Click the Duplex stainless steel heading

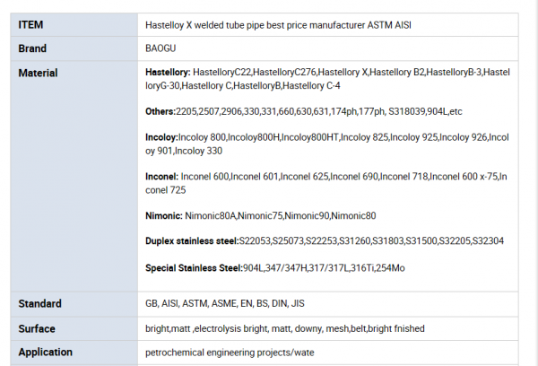point(191,241)
